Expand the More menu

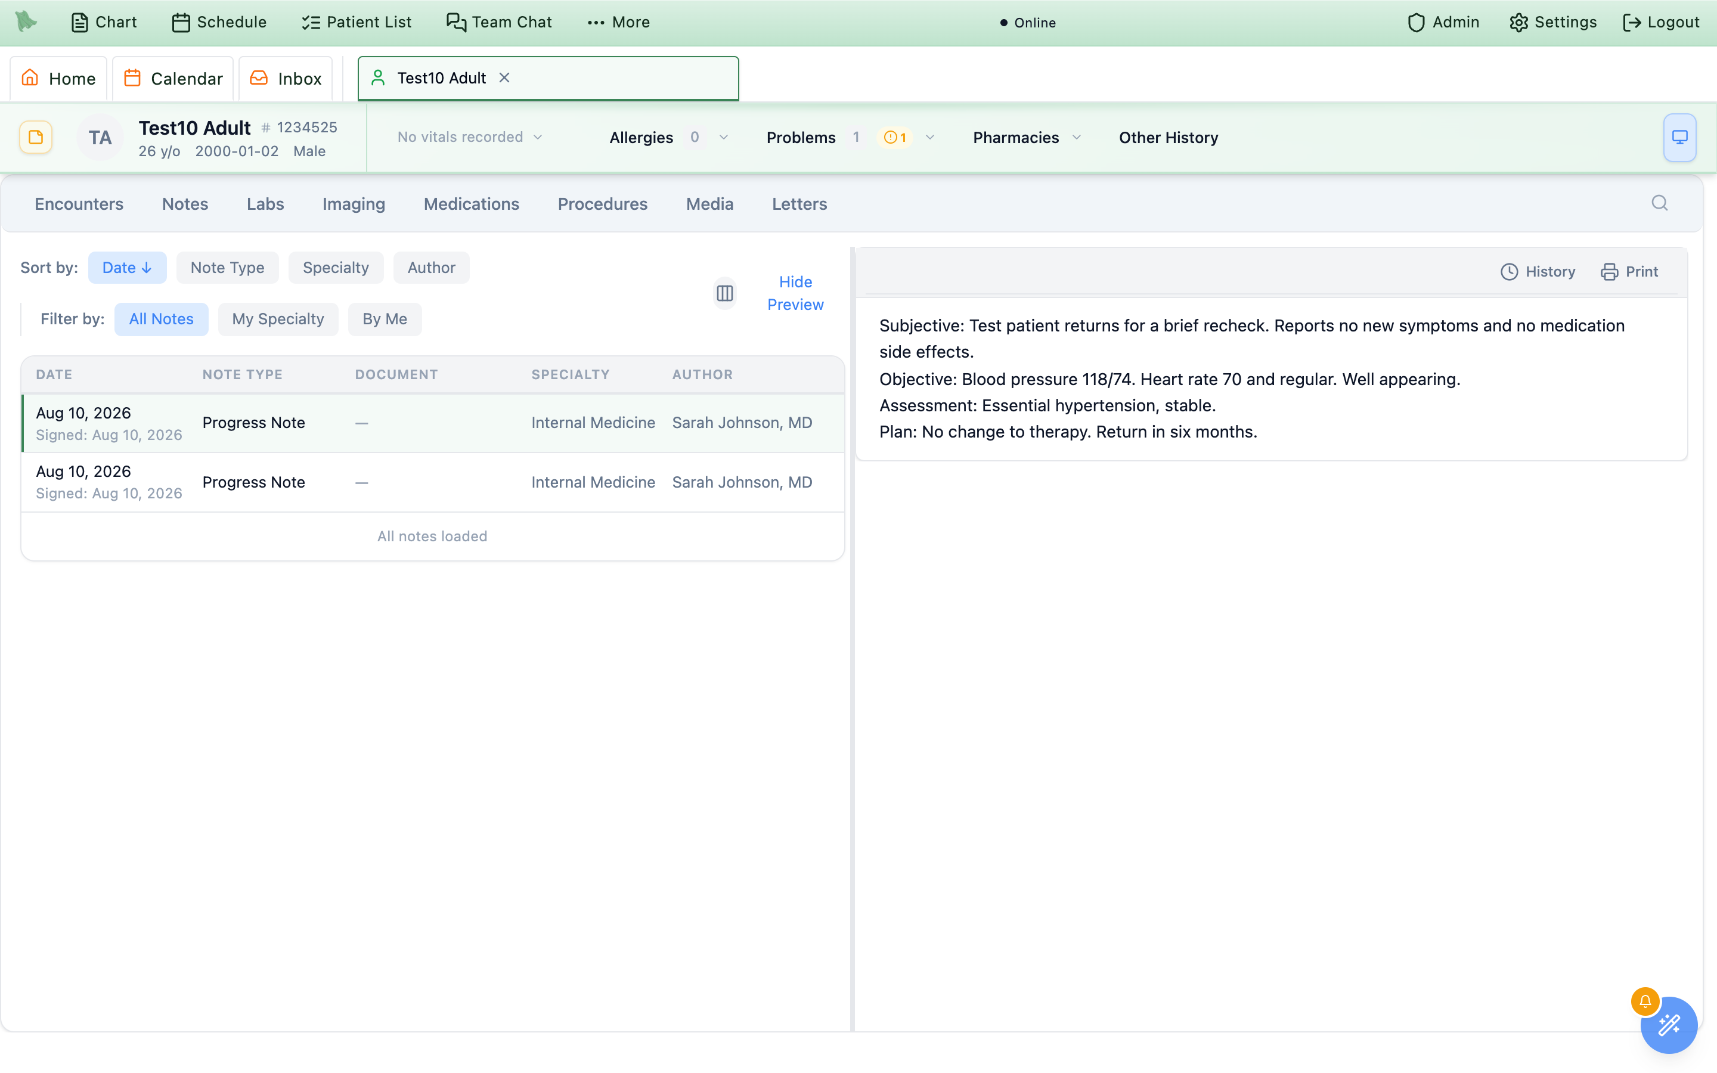click(619, 22)
